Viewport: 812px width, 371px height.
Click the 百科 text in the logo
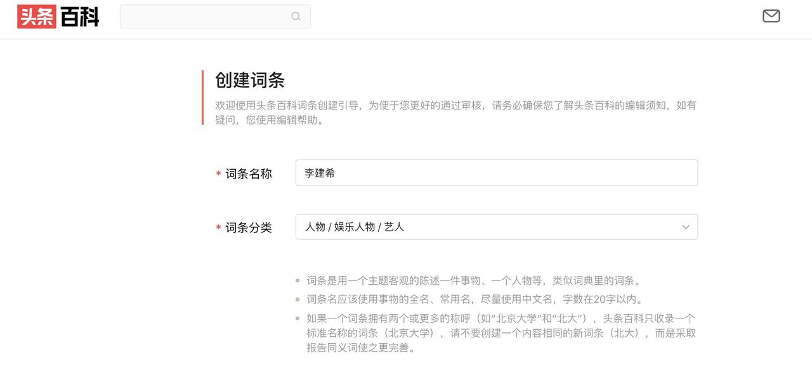click(79, 16)
